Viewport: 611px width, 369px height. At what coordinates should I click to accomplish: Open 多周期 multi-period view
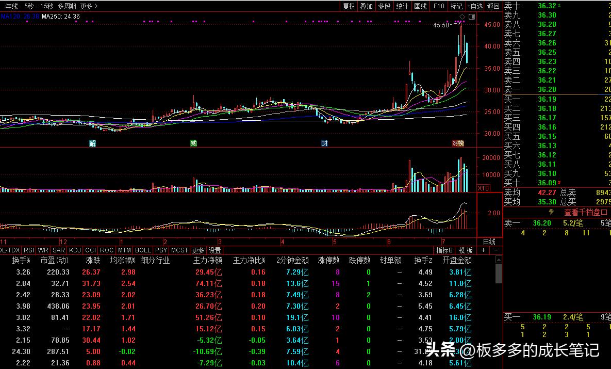[67, 6]
